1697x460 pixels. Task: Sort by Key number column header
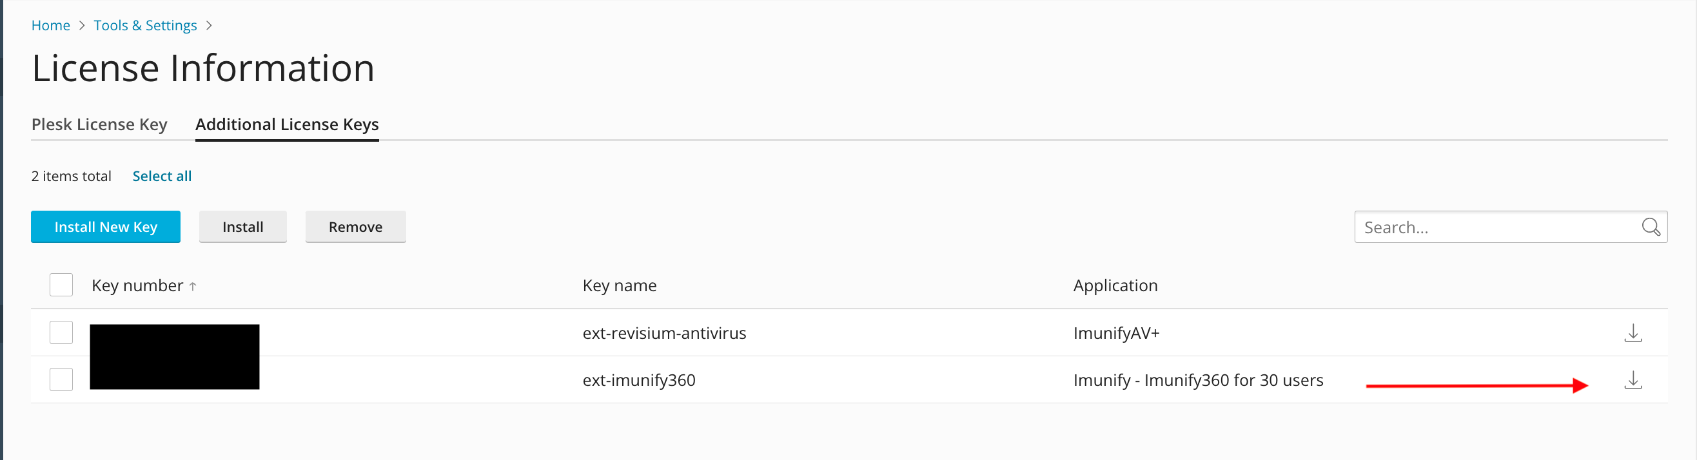(137, 285)
